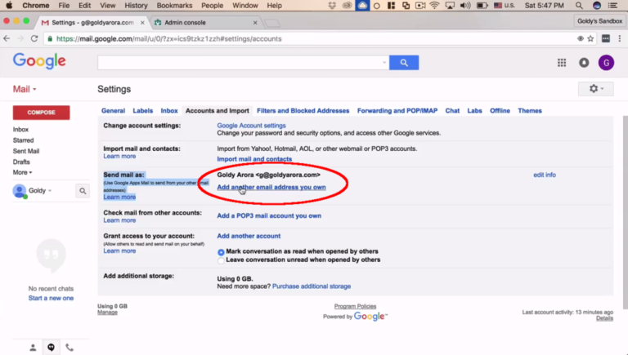Reload the page with refresh icon
The width and height of the screenshot is (628, 355).
pyautogui.click(x=34, y=39)
